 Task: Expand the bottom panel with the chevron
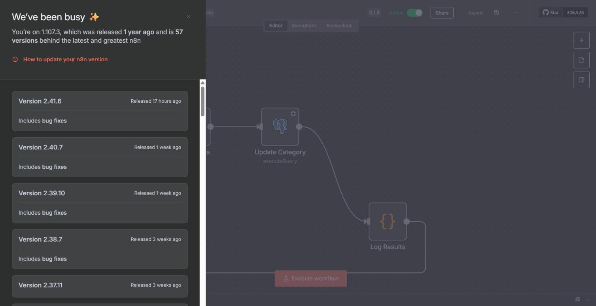[x=588, y=300]
